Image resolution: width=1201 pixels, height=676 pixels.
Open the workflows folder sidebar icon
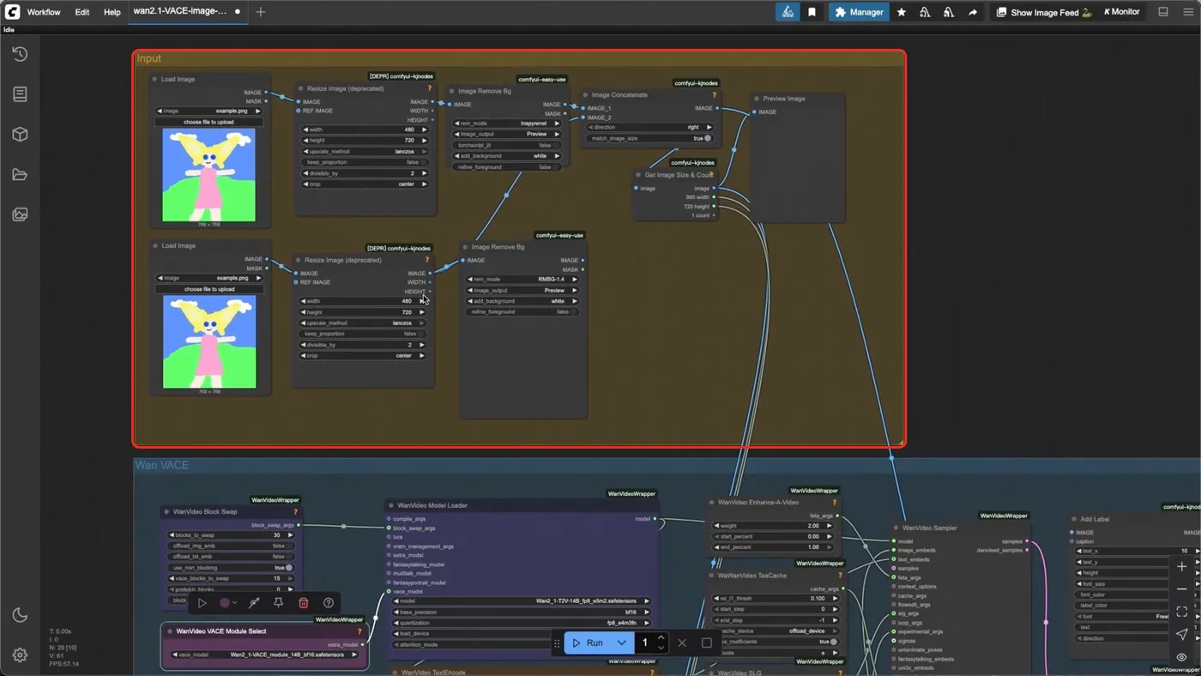[20, 175]
